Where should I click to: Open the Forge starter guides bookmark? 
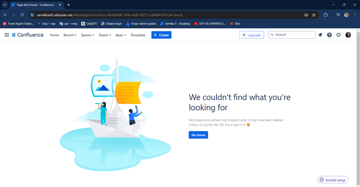pos(141,24)
